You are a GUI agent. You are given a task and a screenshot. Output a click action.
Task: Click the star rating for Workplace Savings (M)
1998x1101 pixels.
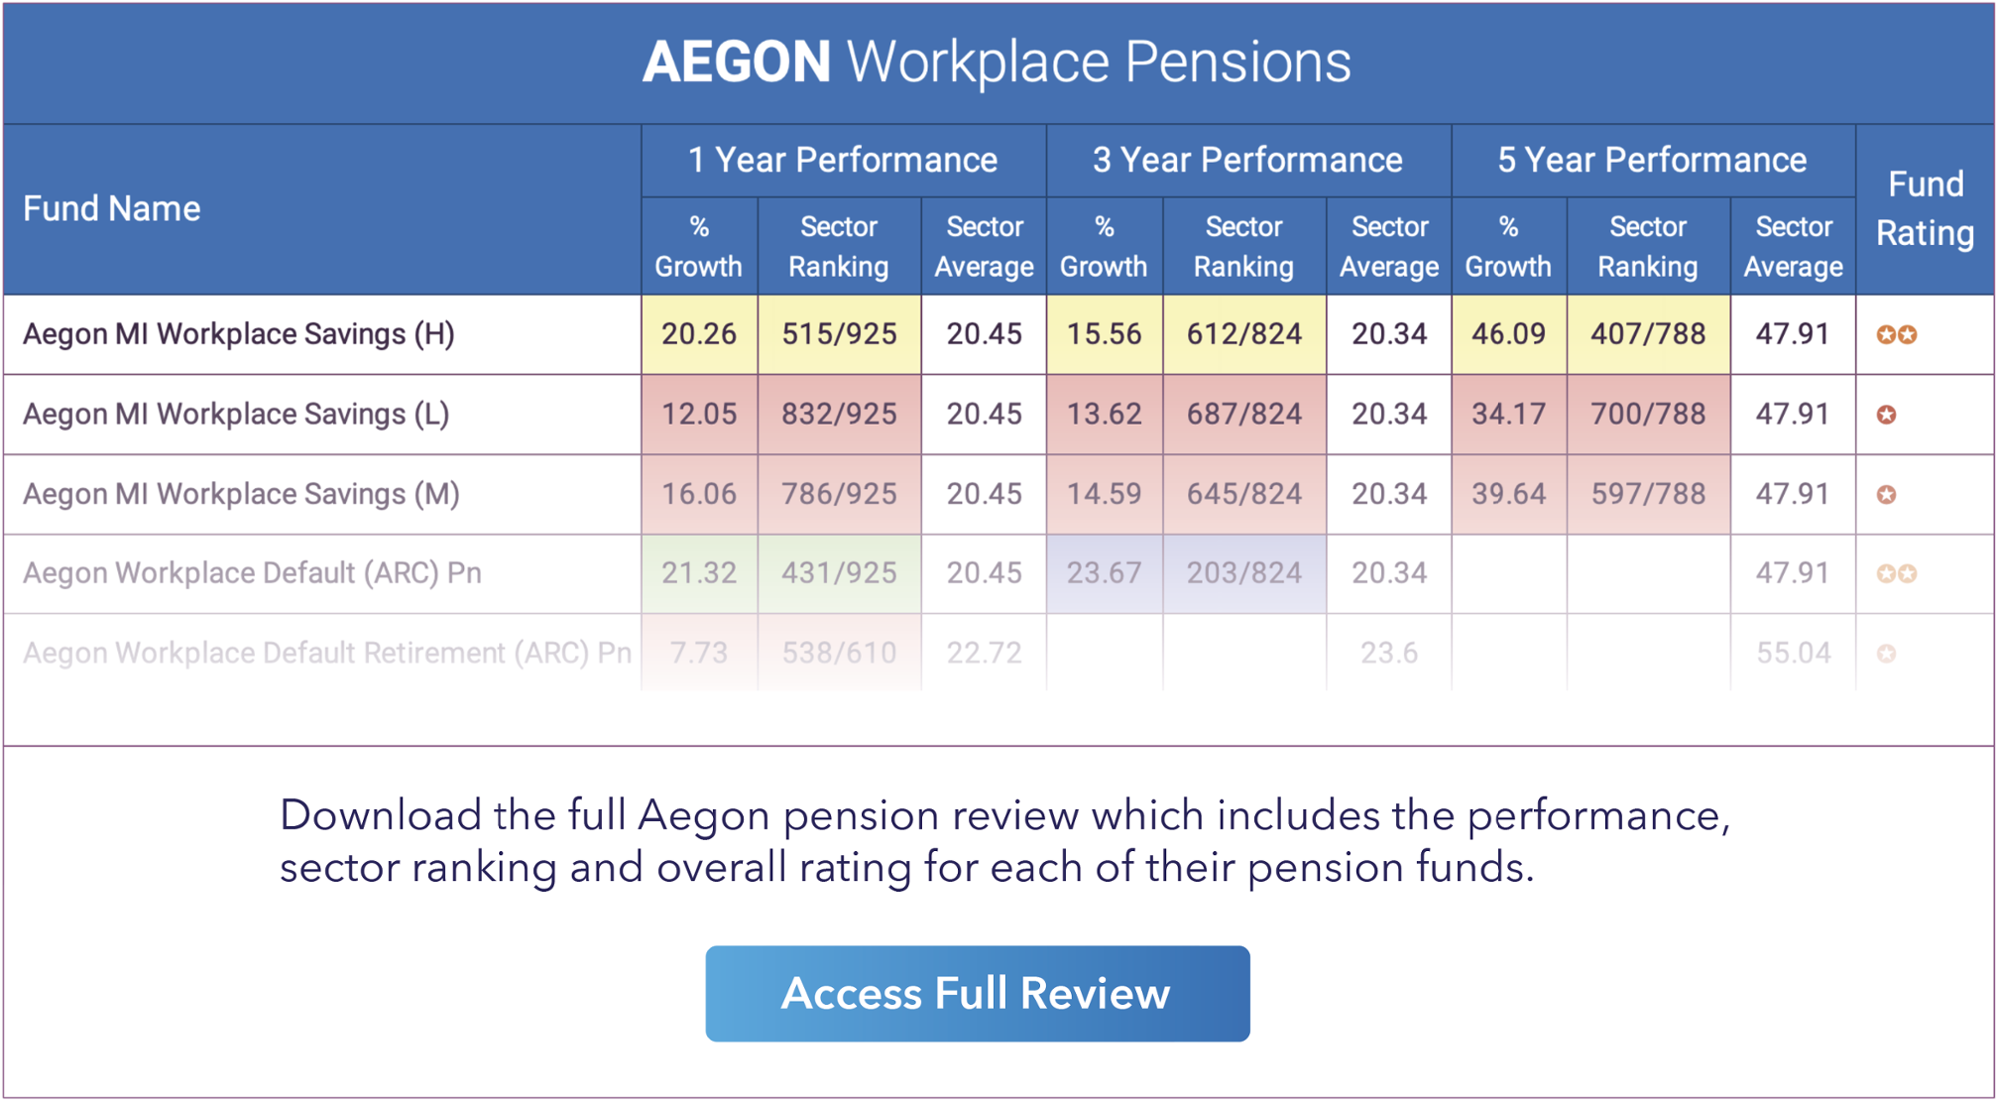click(1886, 495)
